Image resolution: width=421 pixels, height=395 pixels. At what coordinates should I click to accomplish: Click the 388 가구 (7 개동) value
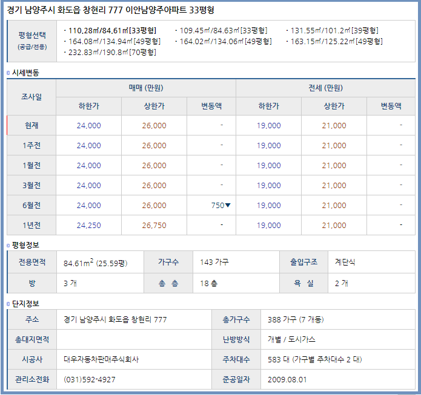tap(296, 319)
